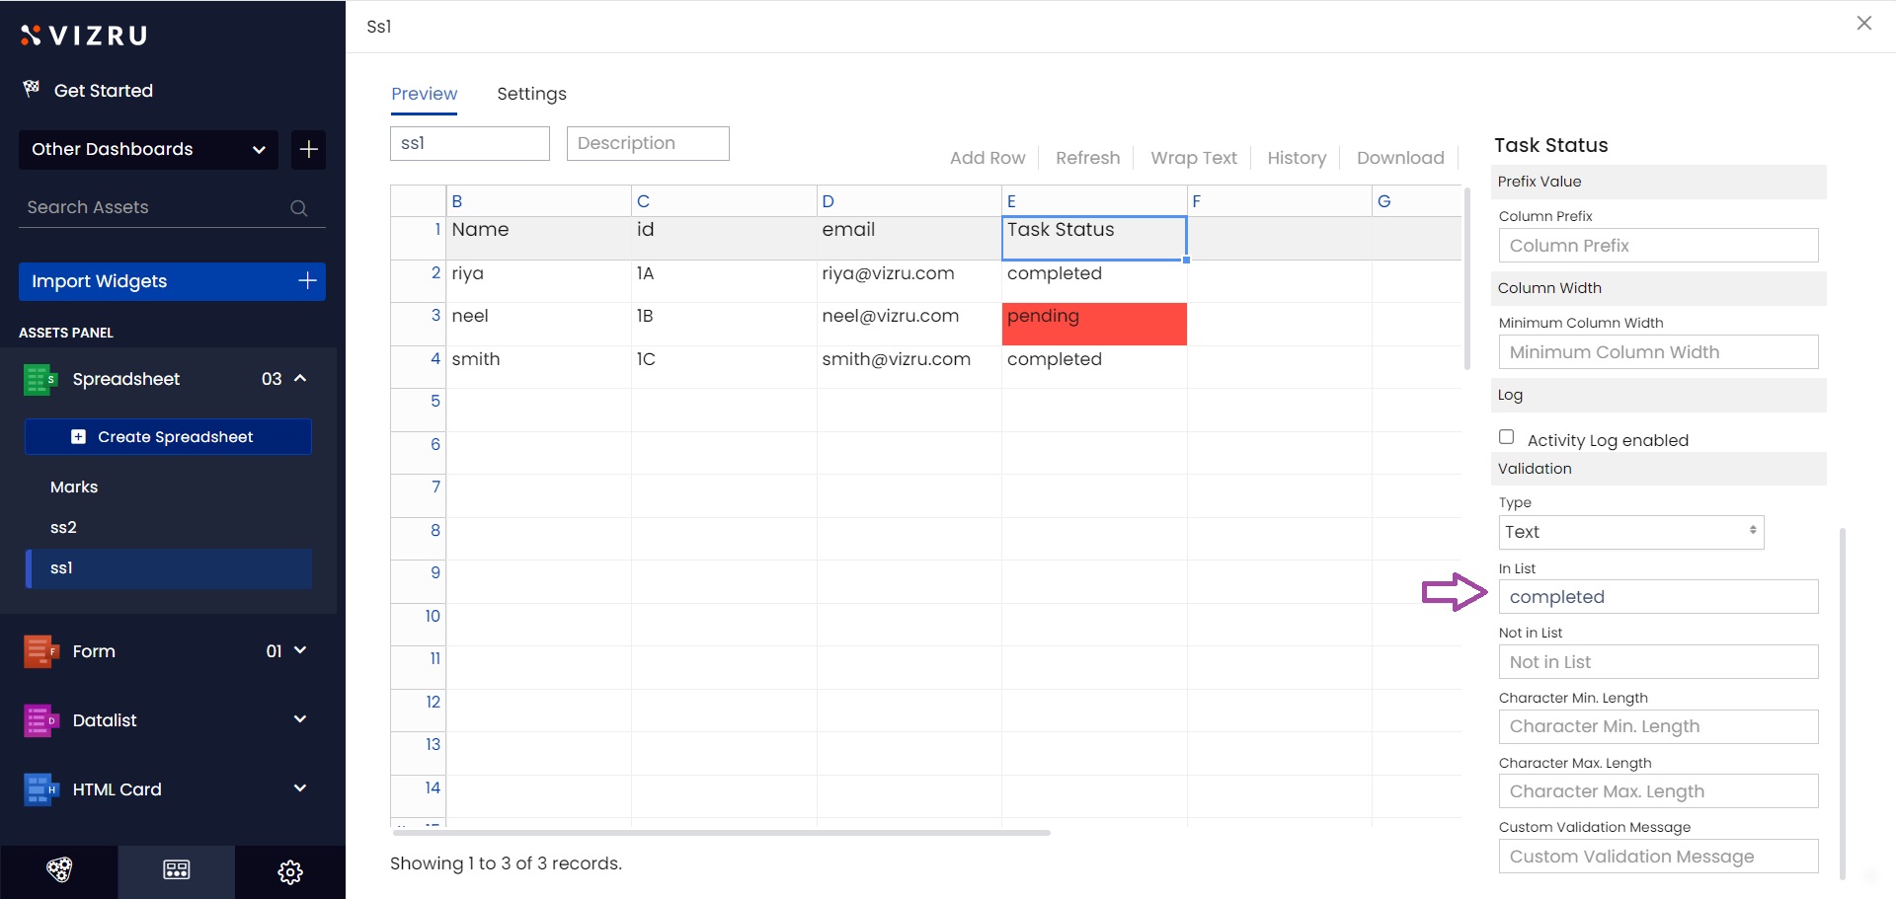Viewport: 1896px width, 899px height.
Task: Click the Add Row link
Action: [x=987, y=158]
